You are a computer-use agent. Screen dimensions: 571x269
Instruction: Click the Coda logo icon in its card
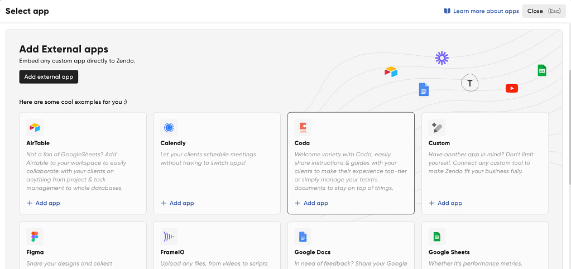(x=303, y=127)
